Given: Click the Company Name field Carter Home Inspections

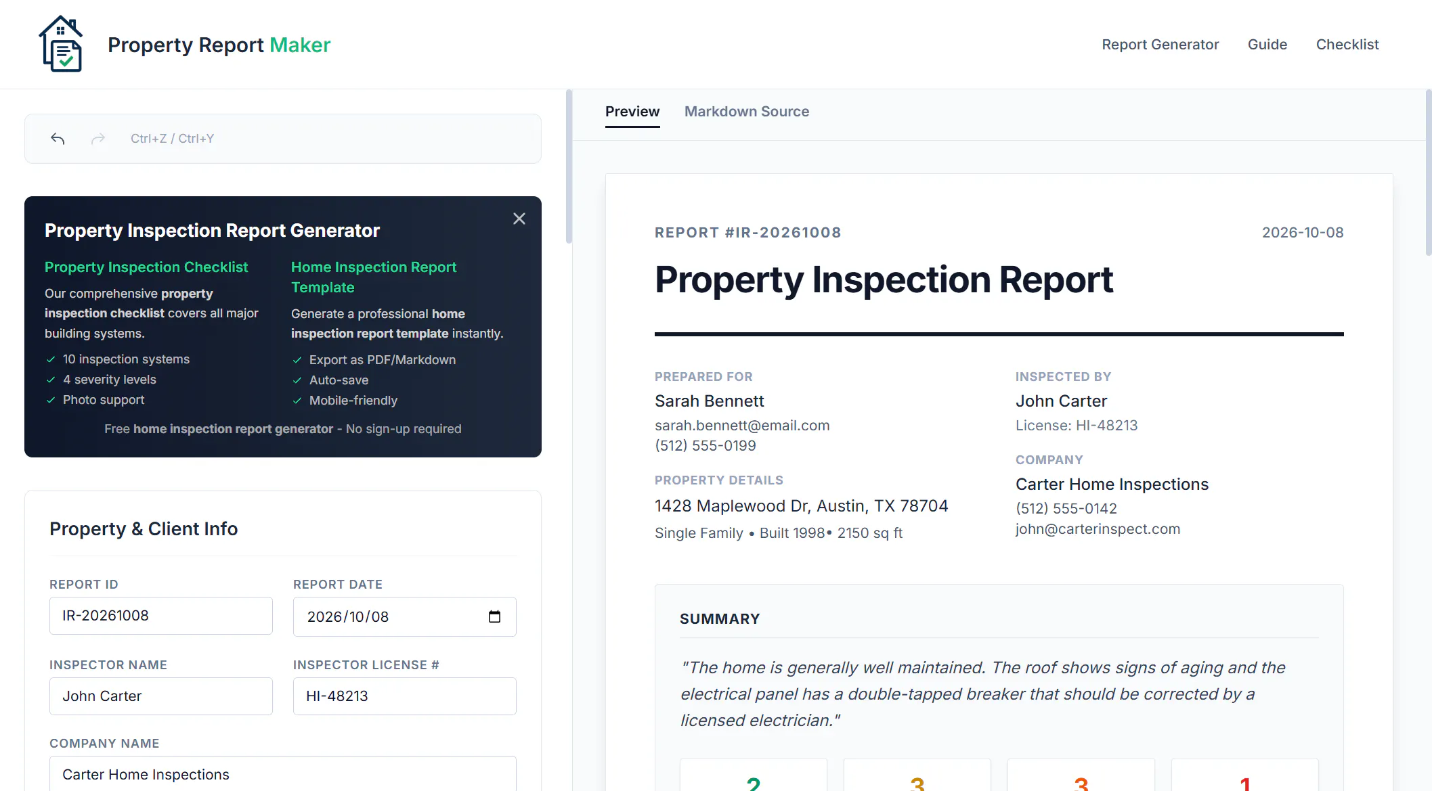Looking at the screenshot, I should tap(283, 773).
